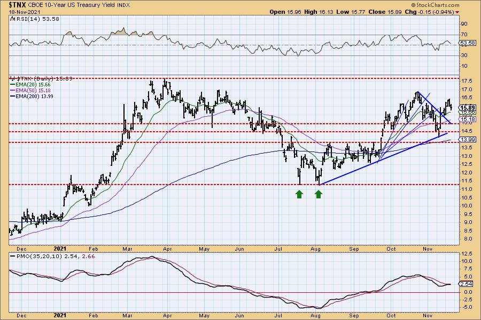Click the 2021 year label below the PMO panel
The width and height of the screenshot is (481, 320).
59,315
